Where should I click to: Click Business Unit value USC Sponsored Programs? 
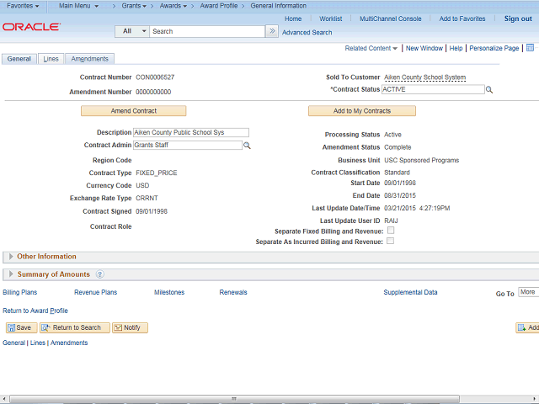(x=421, y=160)
